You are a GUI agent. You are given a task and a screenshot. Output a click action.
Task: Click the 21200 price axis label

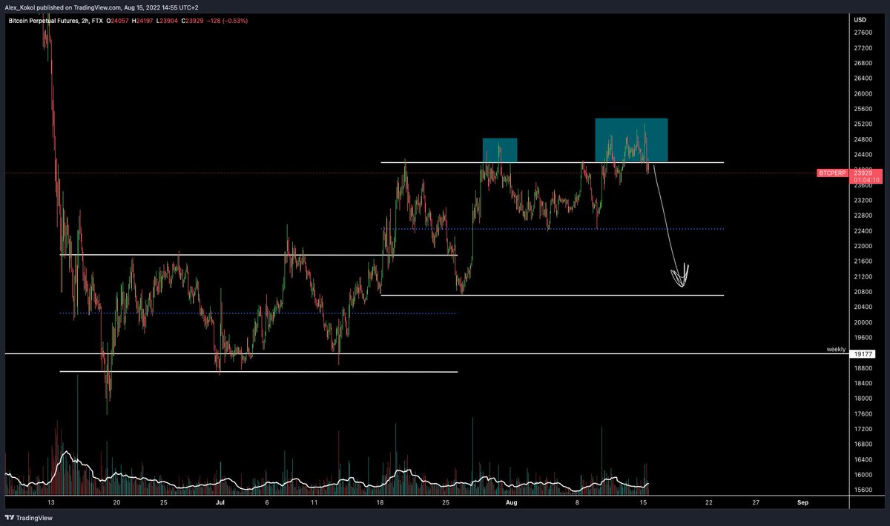tap(862, 276)
